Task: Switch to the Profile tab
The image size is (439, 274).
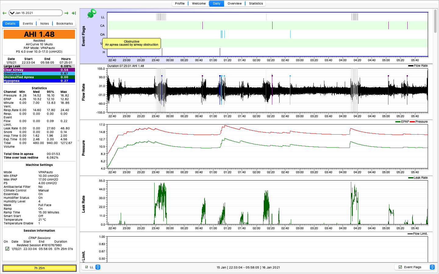Action: pos(180,3)
